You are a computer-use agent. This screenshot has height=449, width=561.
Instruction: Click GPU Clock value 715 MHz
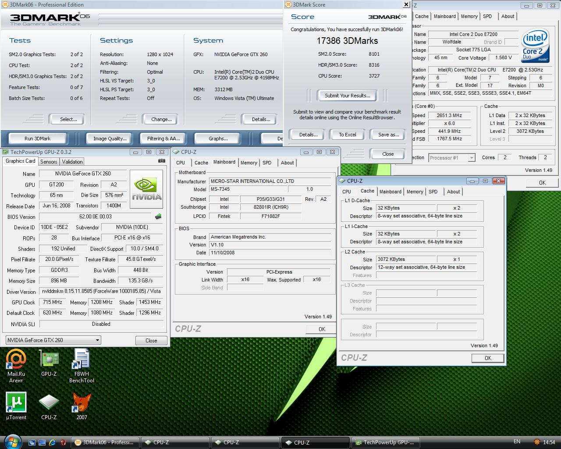(53, 302)
